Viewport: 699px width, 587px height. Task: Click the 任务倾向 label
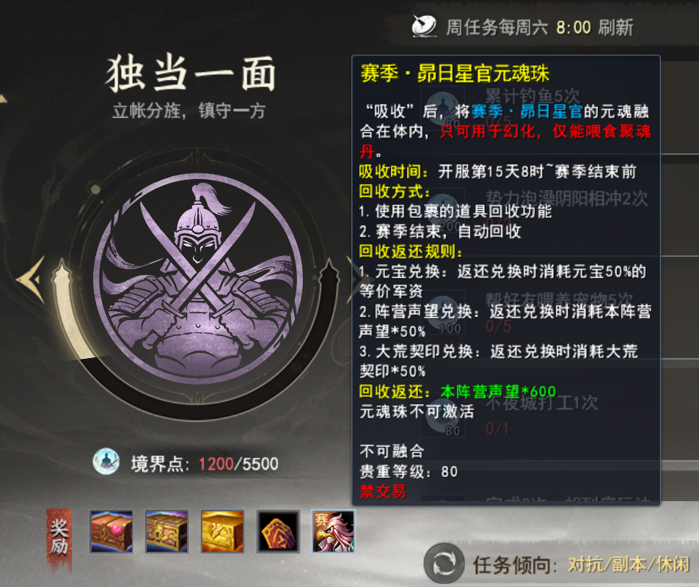click(514, 565)
